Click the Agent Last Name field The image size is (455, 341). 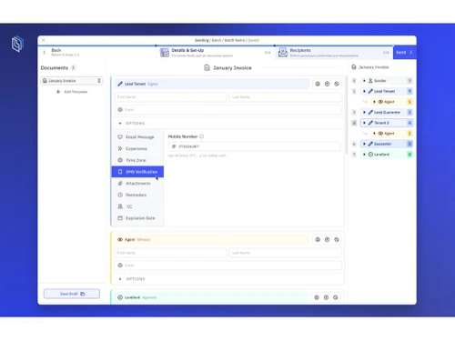286,253
